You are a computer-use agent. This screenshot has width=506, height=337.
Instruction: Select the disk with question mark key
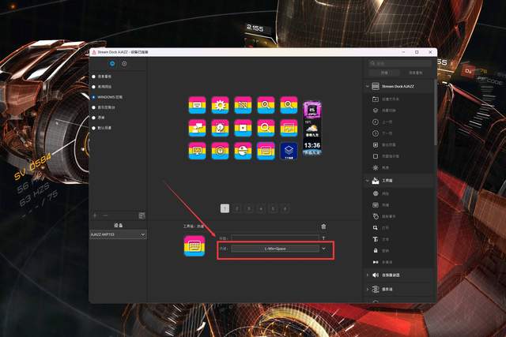click(220, 128)
